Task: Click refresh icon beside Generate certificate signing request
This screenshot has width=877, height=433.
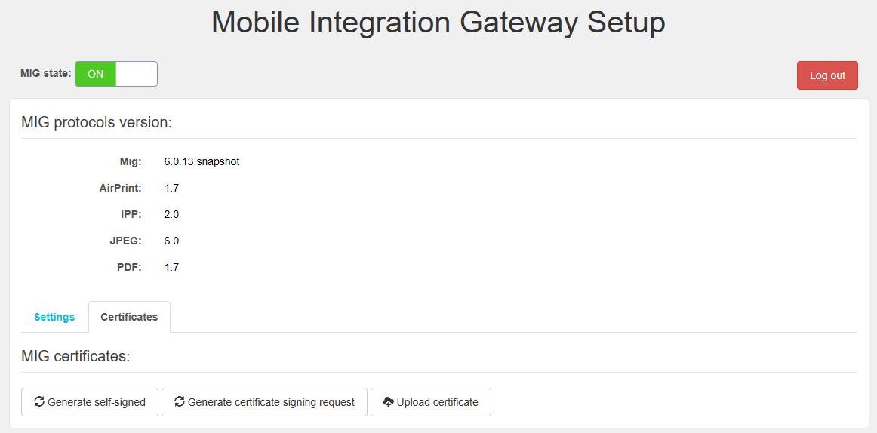Action: 180,402
